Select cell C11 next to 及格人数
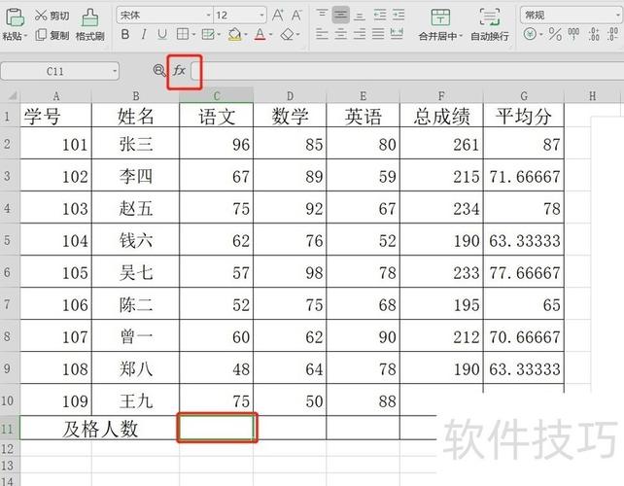The image size is (624, 486). tap(217, 429)
